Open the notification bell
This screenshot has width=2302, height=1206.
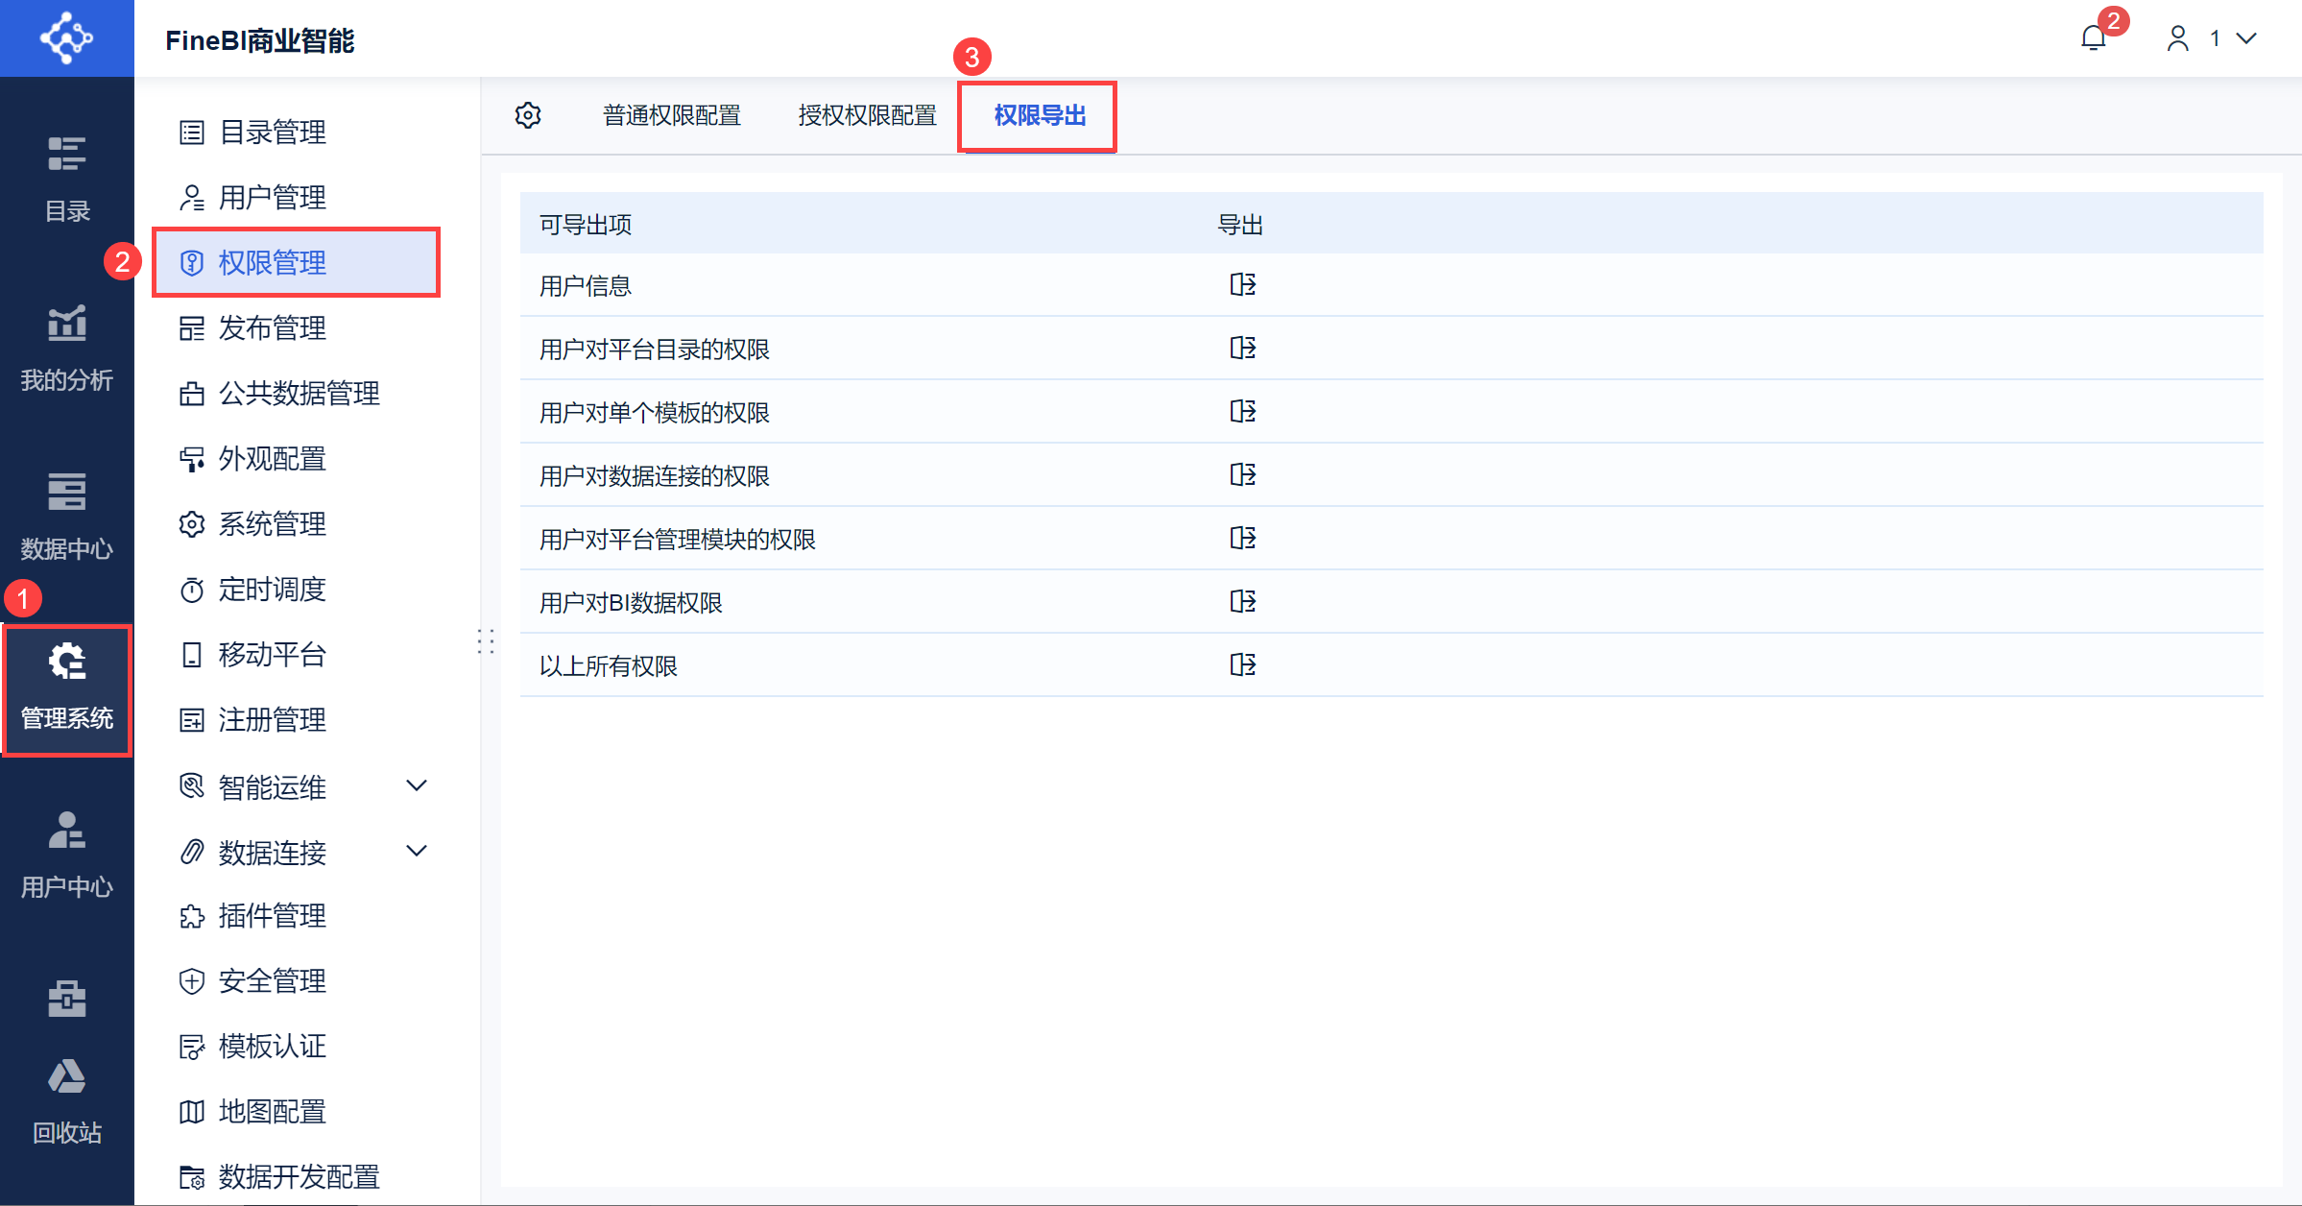[x=2093, y=38]
